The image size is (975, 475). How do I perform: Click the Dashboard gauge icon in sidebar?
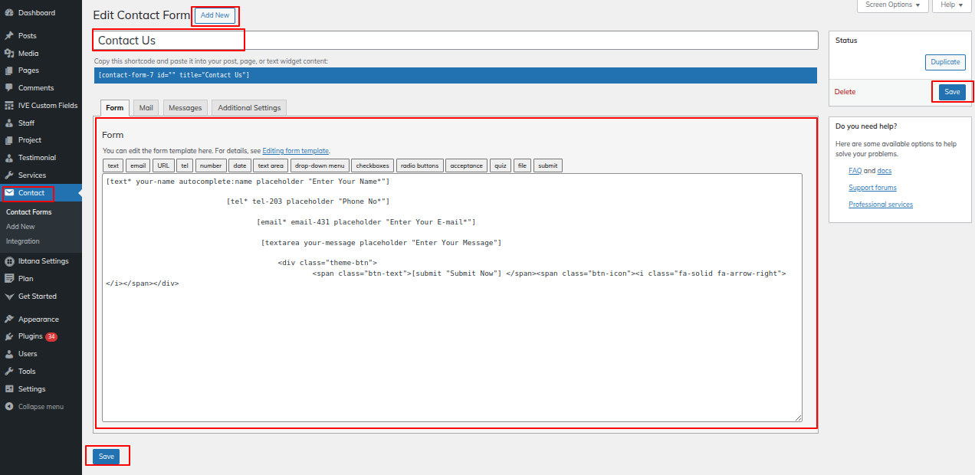pyautogui.click(x=8, y=13)
